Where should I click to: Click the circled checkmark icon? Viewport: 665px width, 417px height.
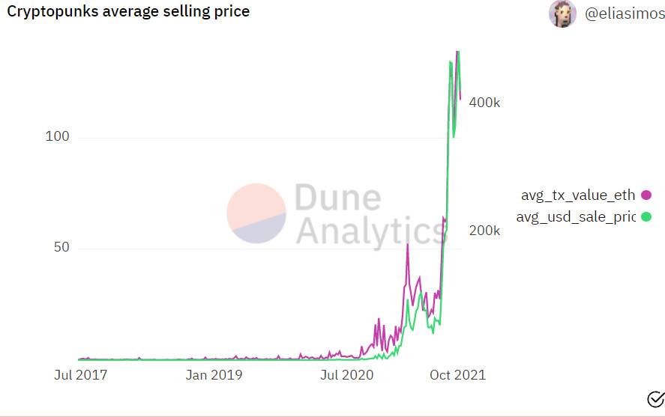tap(655, 398)
